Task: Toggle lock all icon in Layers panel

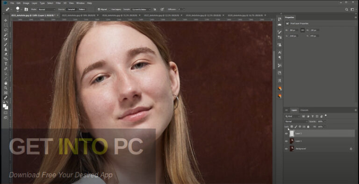Action: (x=308, y=127)
